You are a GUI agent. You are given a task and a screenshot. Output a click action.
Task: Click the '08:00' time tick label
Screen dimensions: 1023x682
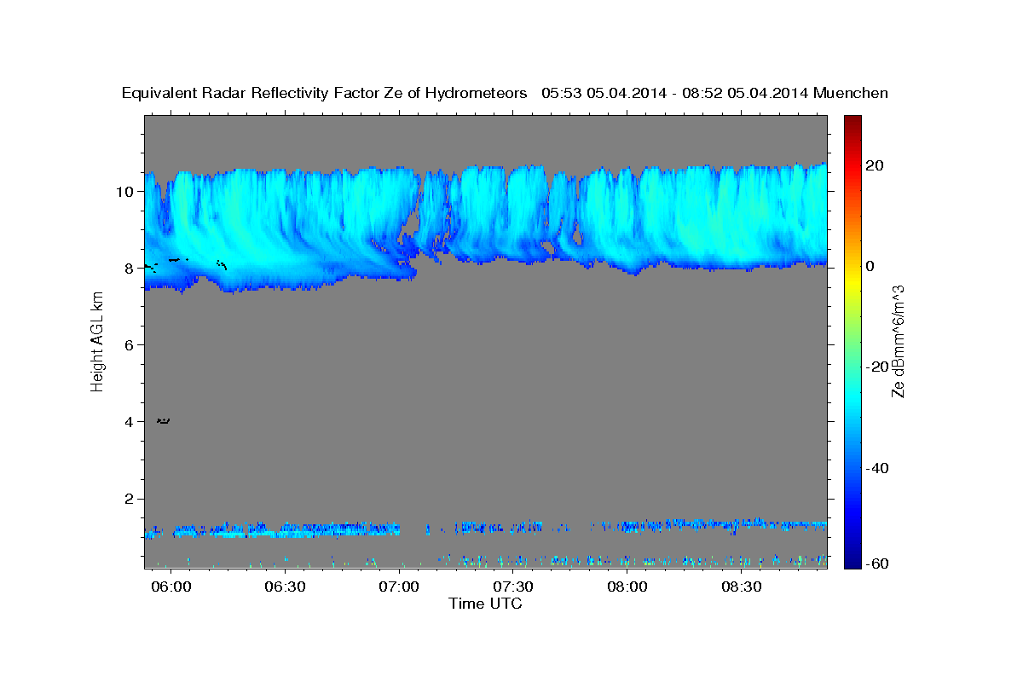pos(627,587)
